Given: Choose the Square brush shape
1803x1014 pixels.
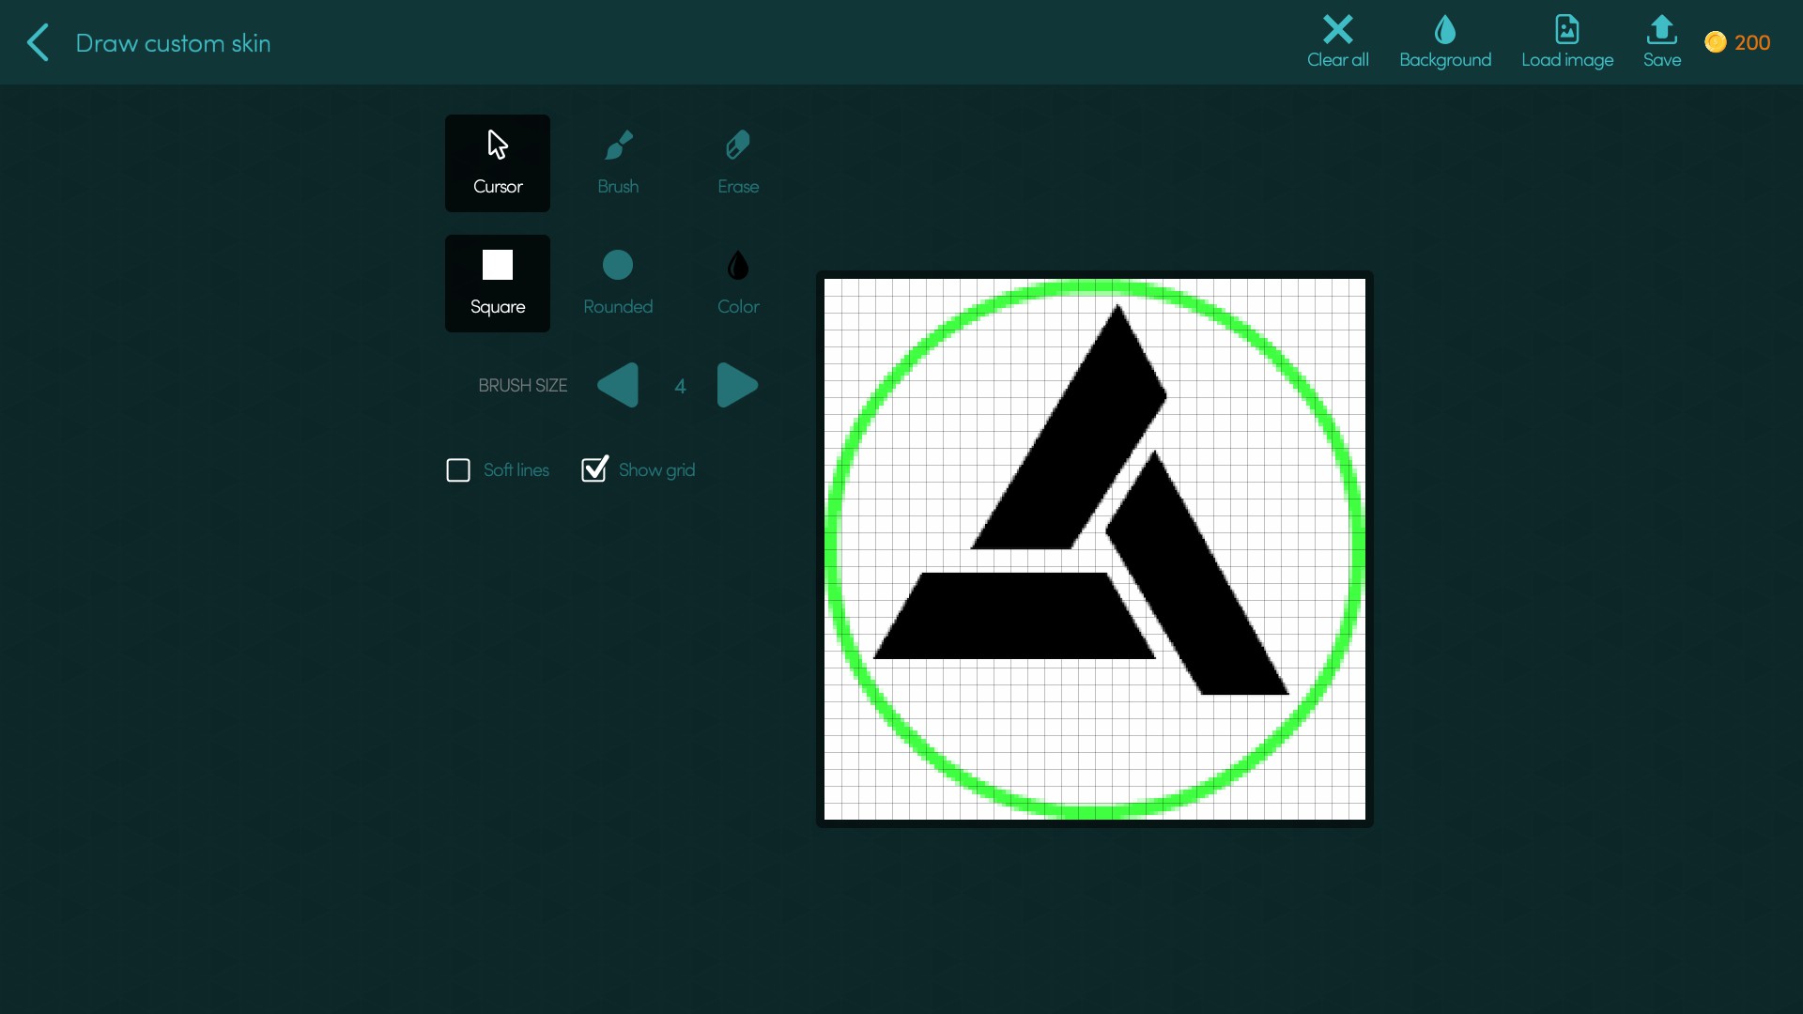Looking at the screenshot, I should (x=498, y=284).
